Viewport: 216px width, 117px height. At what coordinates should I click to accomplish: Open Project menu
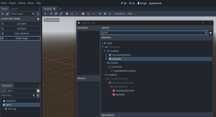pos(12,3)
